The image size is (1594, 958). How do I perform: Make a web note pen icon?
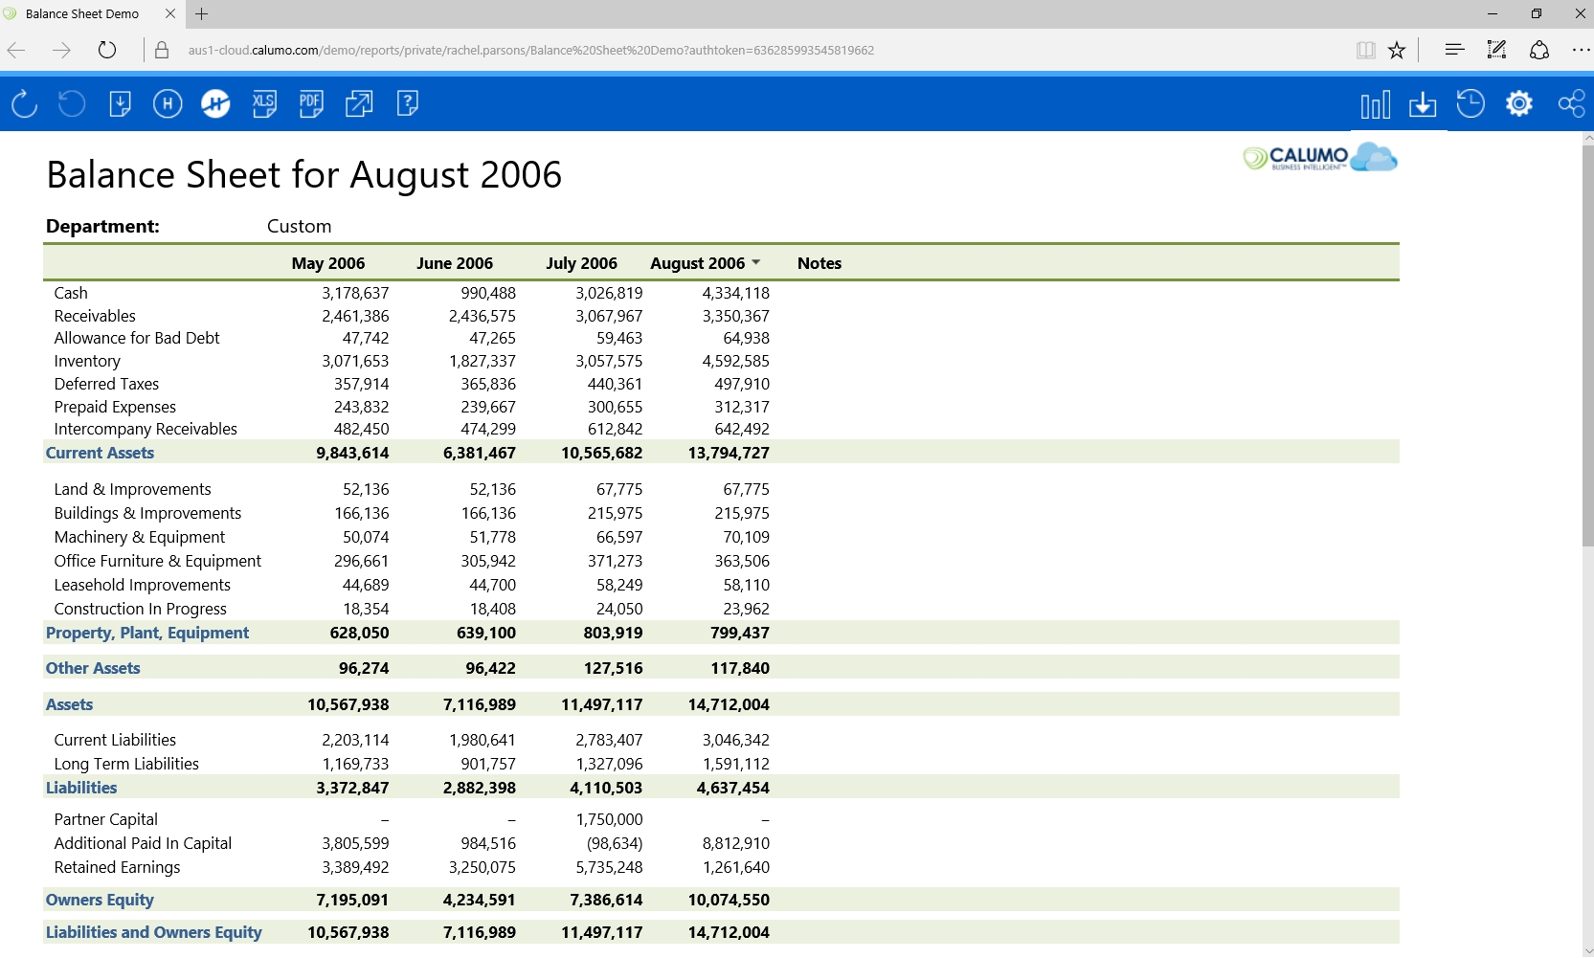click(1496, 50)
